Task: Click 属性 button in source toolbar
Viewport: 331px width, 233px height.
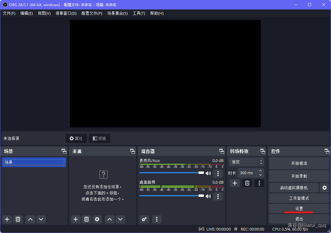Action: (76, 138)
